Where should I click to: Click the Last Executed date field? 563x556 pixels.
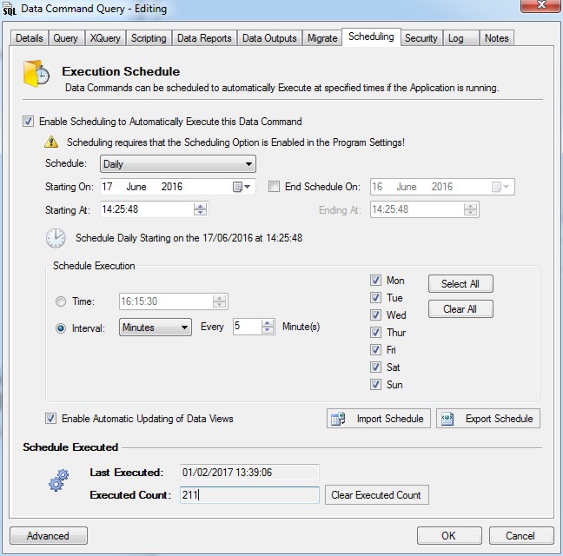pos(249,472)
